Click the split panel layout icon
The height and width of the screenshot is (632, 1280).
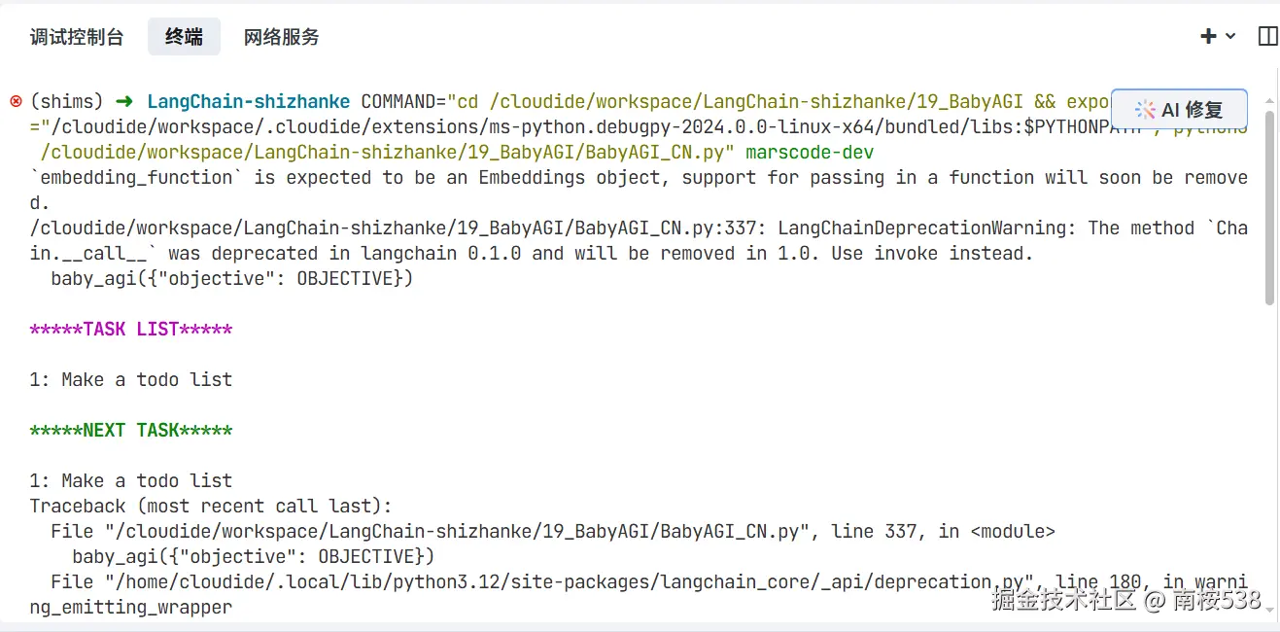1267,36
